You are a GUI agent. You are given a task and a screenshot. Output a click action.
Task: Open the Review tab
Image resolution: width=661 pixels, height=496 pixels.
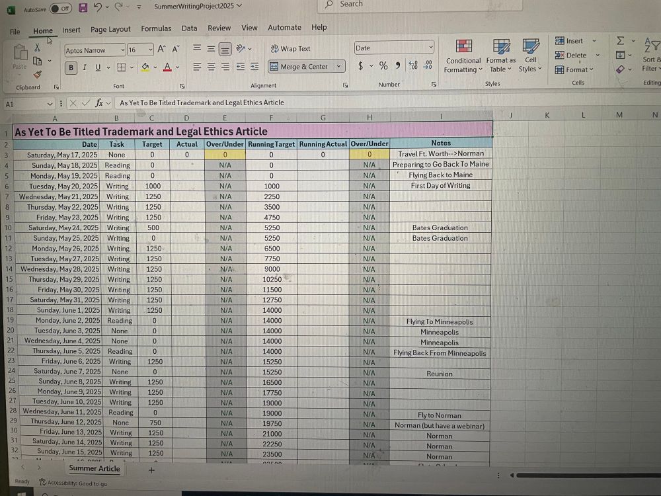pyautogui.click(x=219, y=28)
